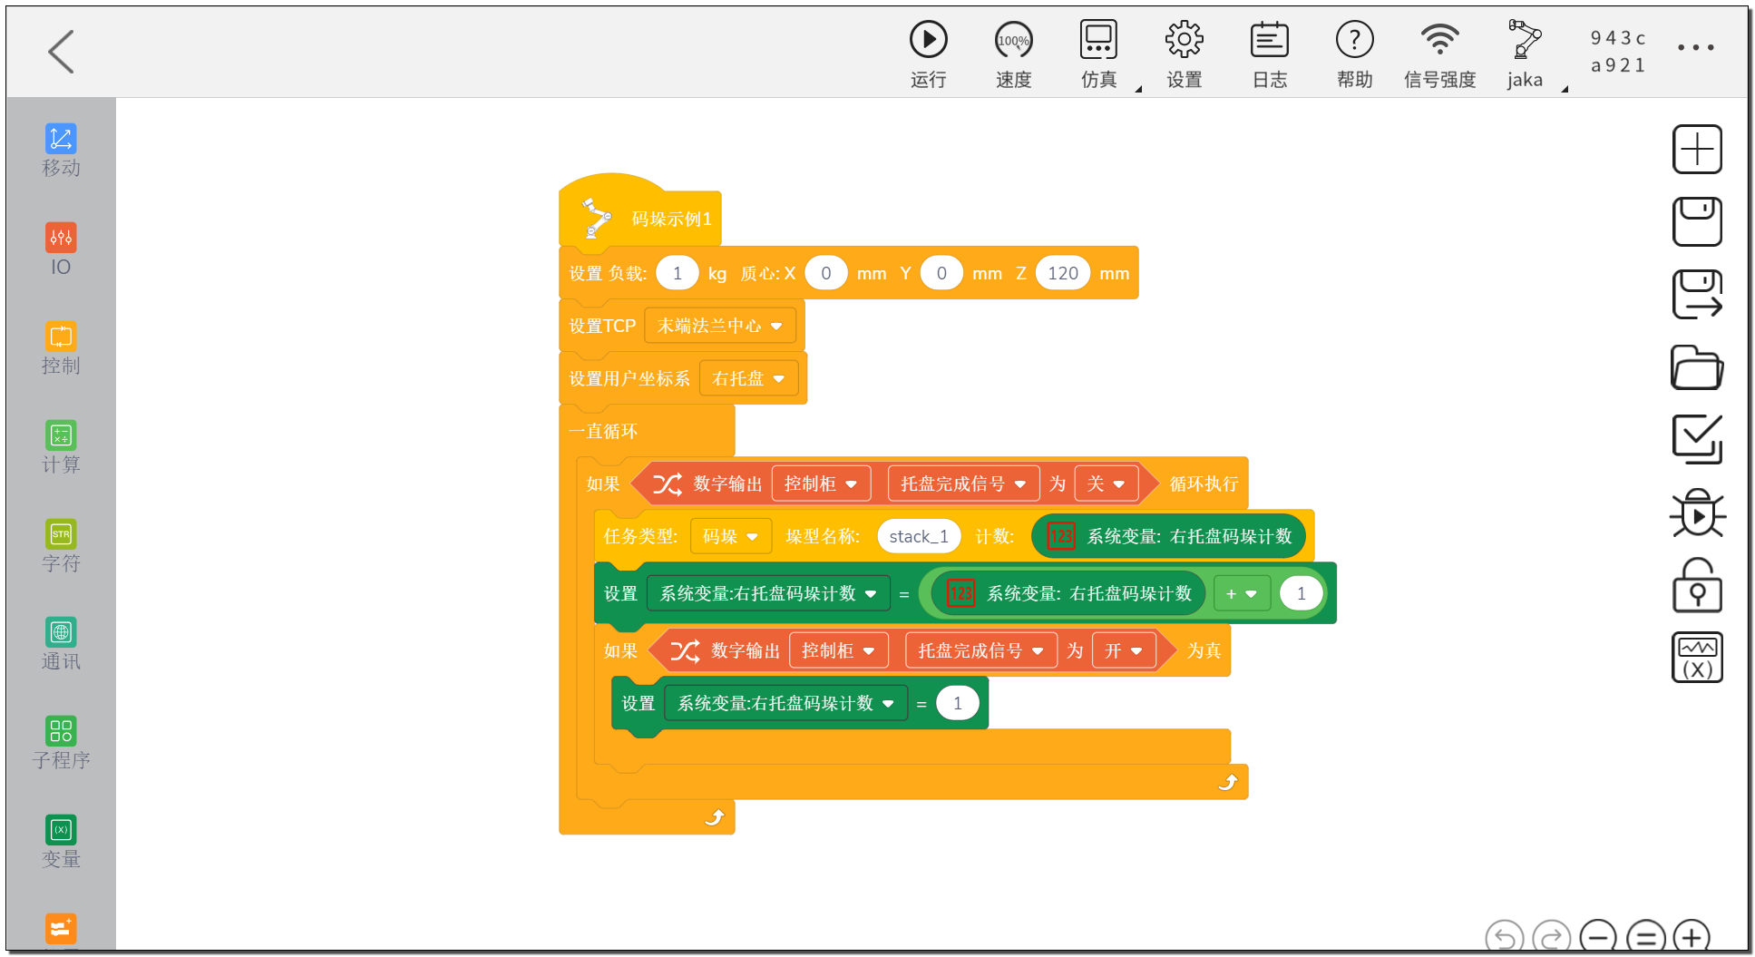
Task: Open the 子程序 subprogram category
Action: click(61, 743)
